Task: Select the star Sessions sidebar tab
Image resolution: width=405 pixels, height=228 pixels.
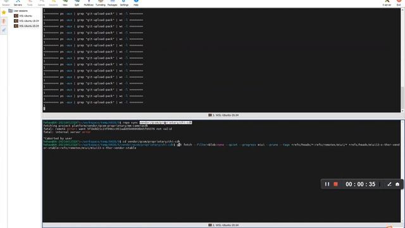Action: click(x=4, y=13)
